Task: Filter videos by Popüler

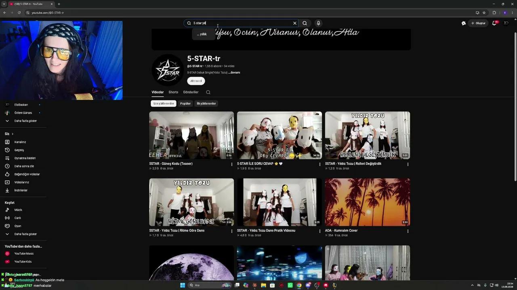Action: [x=185, y=104]
